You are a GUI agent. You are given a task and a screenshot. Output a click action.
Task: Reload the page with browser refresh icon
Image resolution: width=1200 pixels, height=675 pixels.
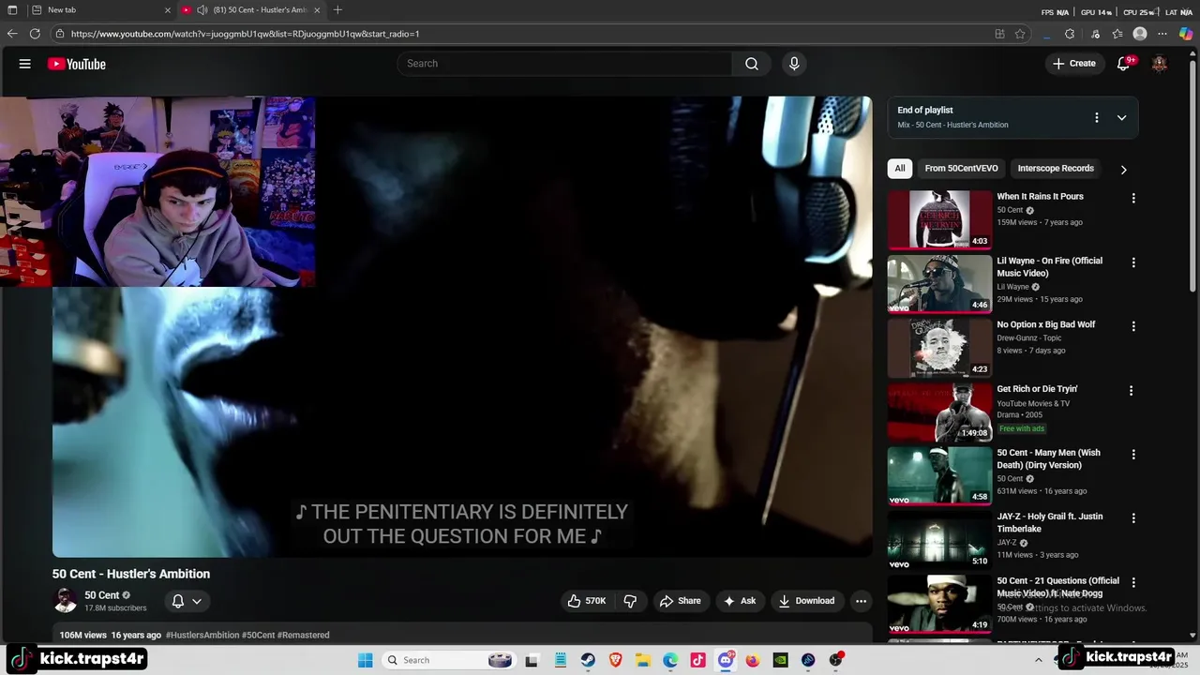pyautogui.click(x=35, y=34)
